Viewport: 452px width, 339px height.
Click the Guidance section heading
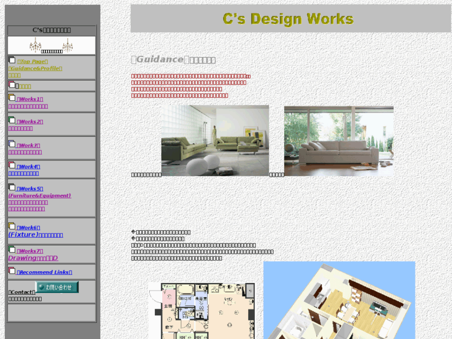[x=173, y=60]
